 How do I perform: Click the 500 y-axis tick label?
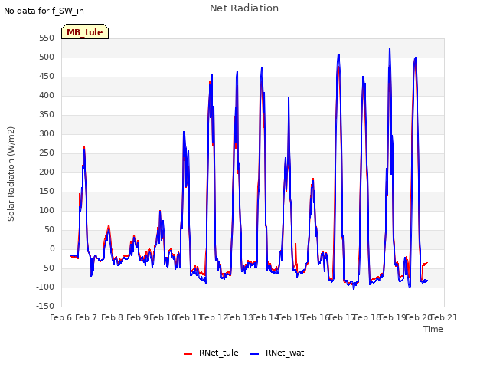click(x=47, y=58)
